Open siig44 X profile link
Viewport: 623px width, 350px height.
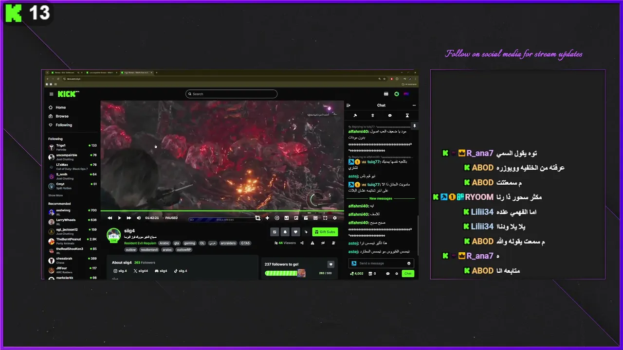(x=141, y=271)
